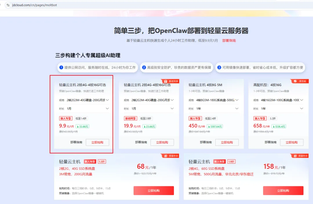
Task: Click the down-arrow 33.66元 savings tag
Action: [x=82, y=127]
